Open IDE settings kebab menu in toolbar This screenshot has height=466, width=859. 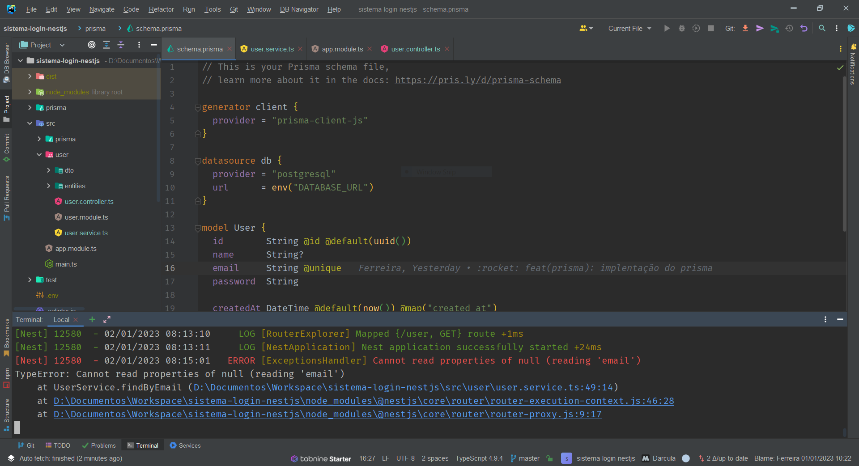[837, 28]
